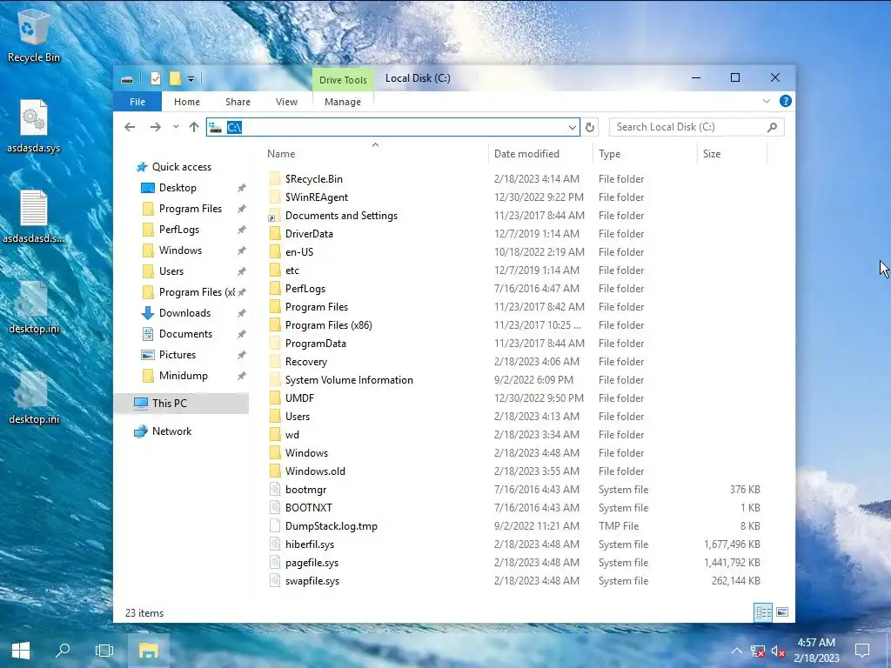Open address bar history dropdown
This screenshot has height=668, width=891.
[573, 127]
